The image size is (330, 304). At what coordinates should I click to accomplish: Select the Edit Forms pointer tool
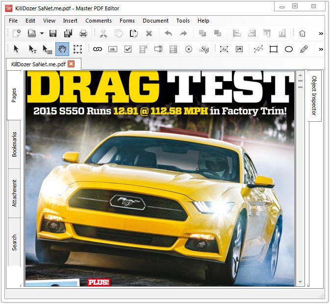(47, 49)
